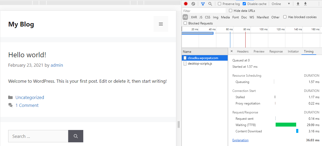This screenshot has width=322, height=146.
Task: Close the request details panel
Action: (x=232, y=51)
